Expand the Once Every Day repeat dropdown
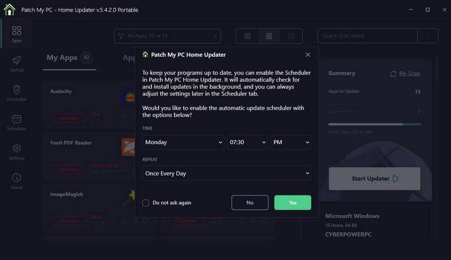This screenshot has height=260, width=451. click(x=226, y=173)
